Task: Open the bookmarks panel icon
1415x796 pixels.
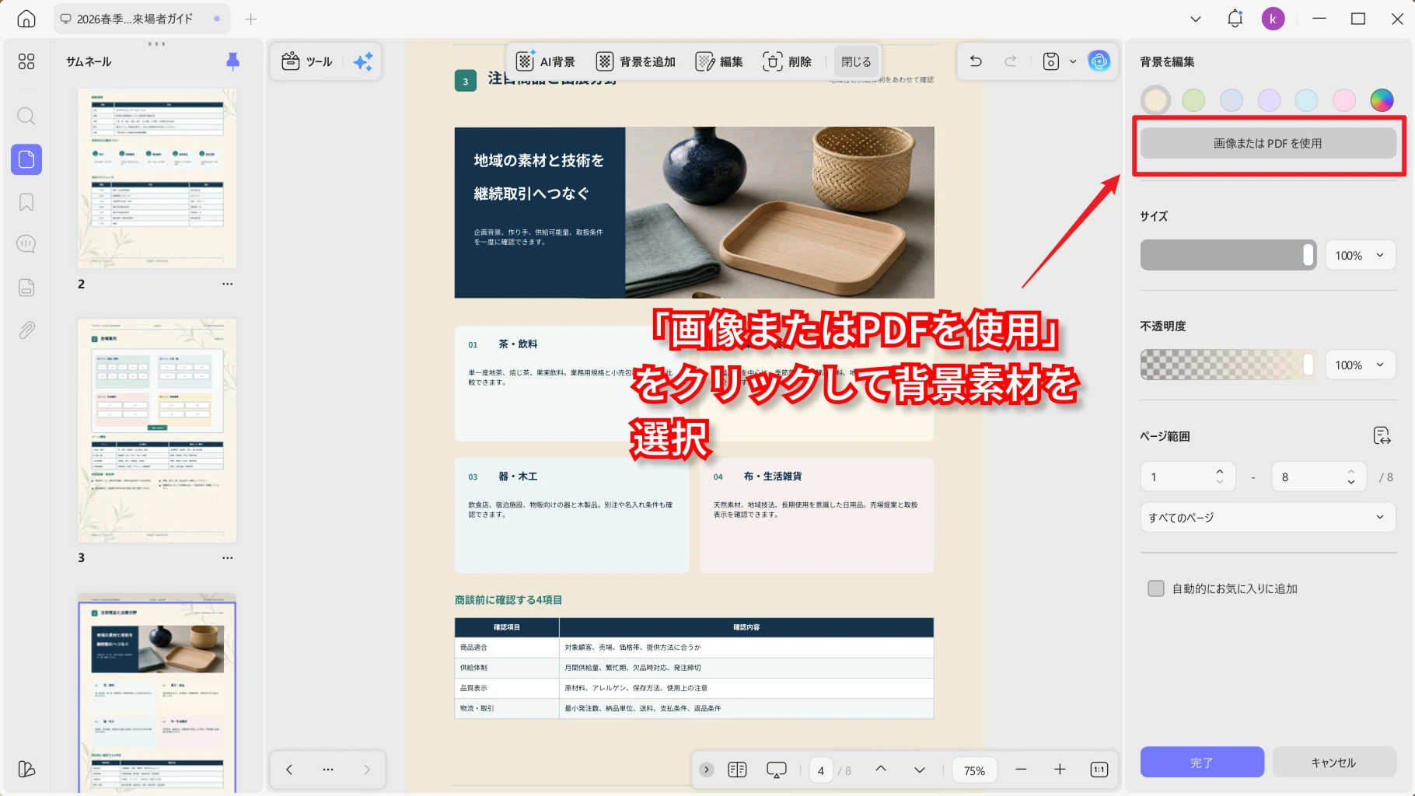Action: [26, 202]
